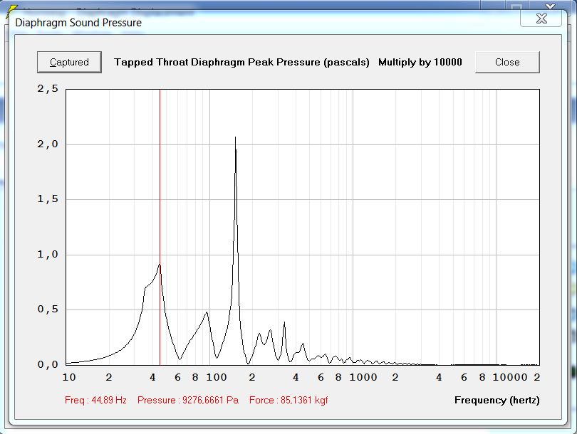
Task: Click the Captured button
Action: pos(69,62)
